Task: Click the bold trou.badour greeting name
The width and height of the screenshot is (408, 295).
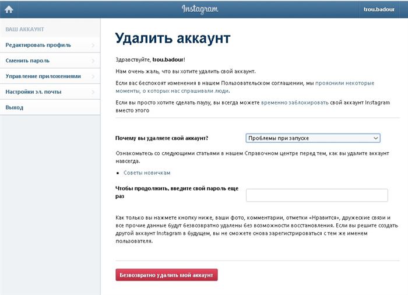Action: [168, 59]
